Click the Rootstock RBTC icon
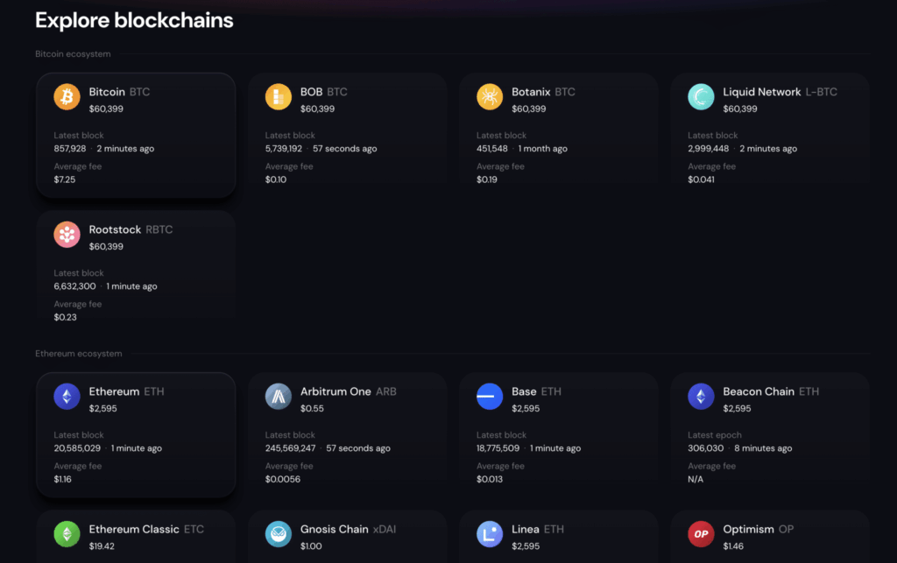897x563 pixels. (x=67, y=234)
